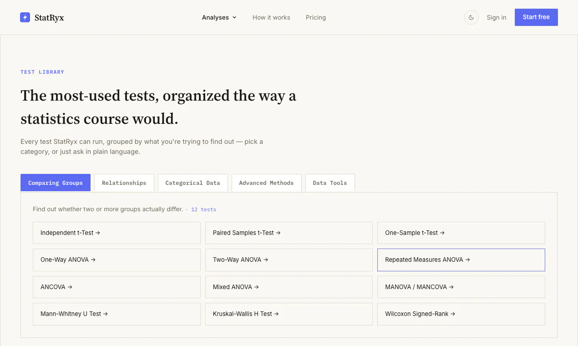This screenshot has height=346, width=578.
Task: Click the TEST LIBRARY section label
Action: (42, 72)
